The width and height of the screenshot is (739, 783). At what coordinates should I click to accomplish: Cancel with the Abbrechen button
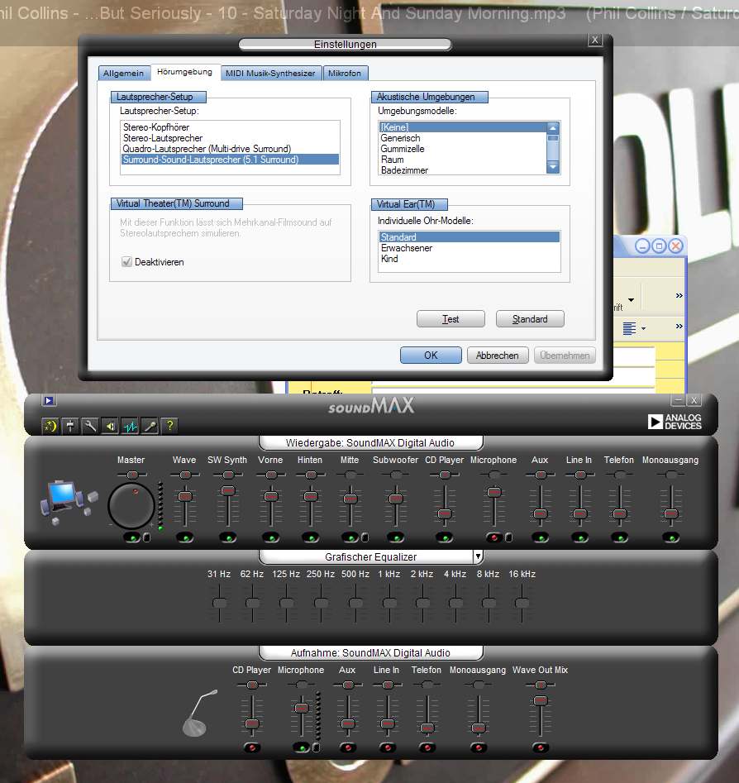[498, 356]
